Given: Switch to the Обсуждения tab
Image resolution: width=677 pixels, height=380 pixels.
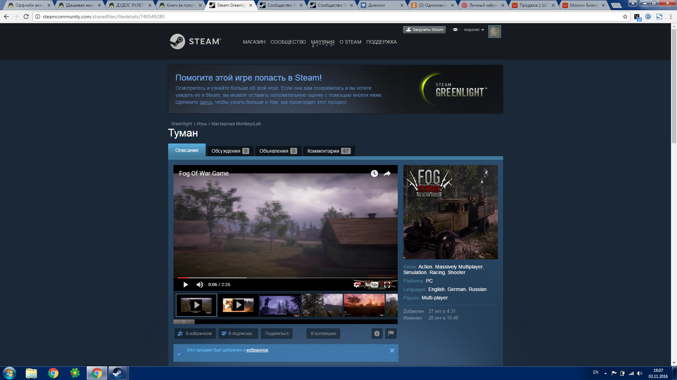Looking at the screenshot, I should click(230, 151).
